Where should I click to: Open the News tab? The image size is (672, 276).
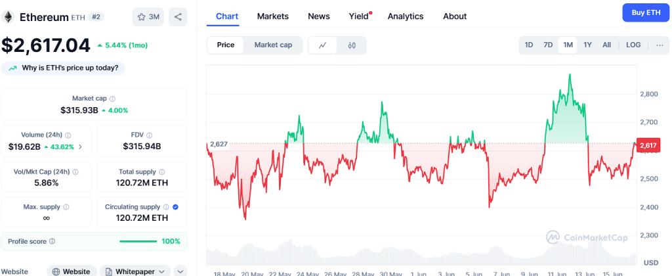[x=319, y=16]
